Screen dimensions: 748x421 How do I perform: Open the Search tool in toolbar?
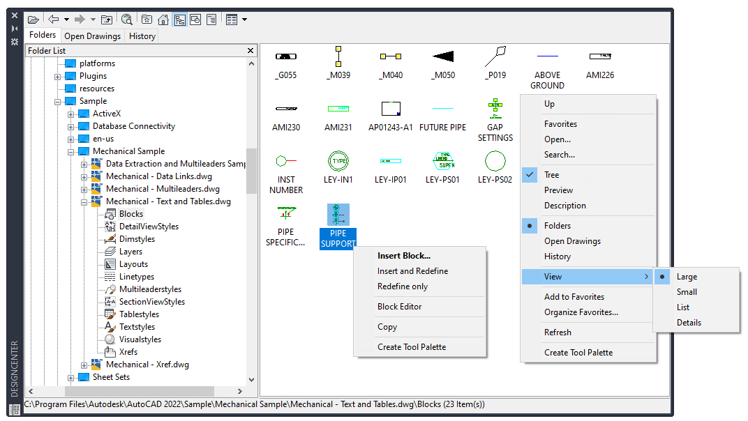click(126, 20)
